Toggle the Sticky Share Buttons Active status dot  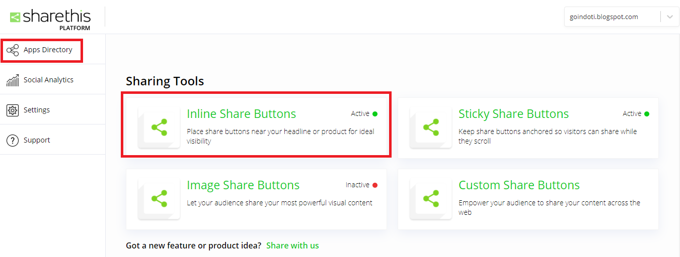[646, 114]
